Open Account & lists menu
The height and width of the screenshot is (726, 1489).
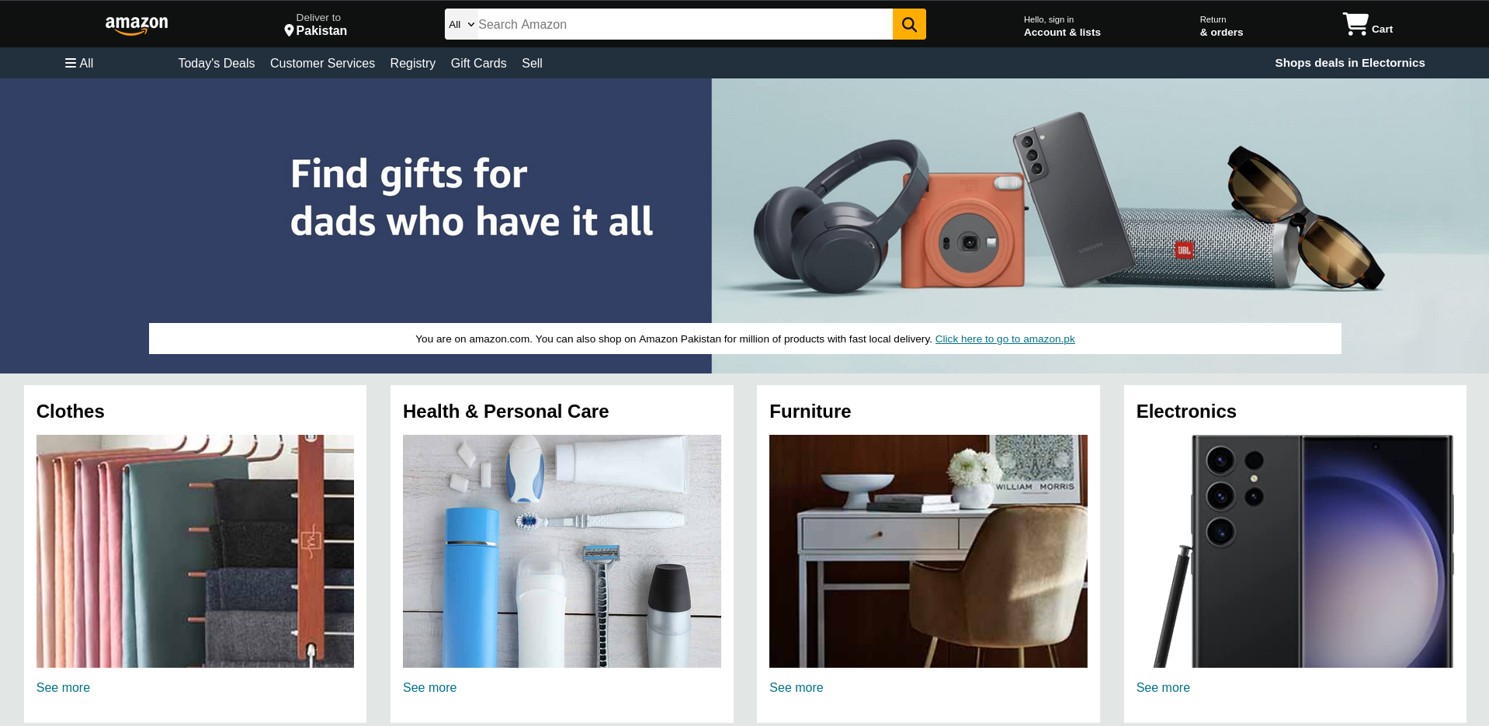1062,26
